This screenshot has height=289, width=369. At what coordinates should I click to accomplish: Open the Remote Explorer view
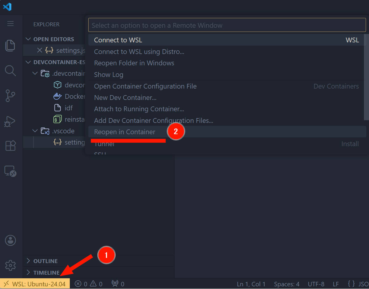(x=10, y=171)
